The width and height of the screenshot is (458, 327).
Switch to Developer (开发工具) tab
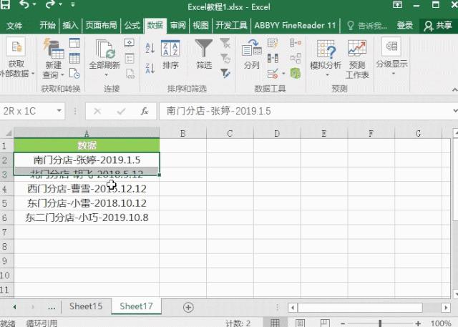click(x=231, y=25)
